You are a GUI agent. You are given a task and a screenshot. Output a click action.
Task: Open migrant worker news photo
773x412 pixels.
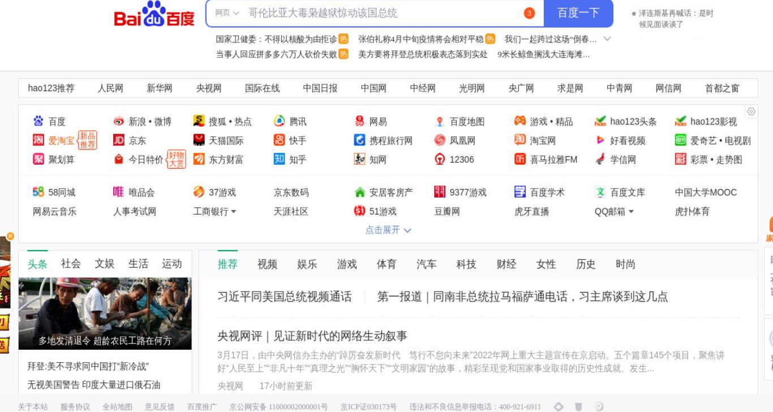[x=105, y=314]
